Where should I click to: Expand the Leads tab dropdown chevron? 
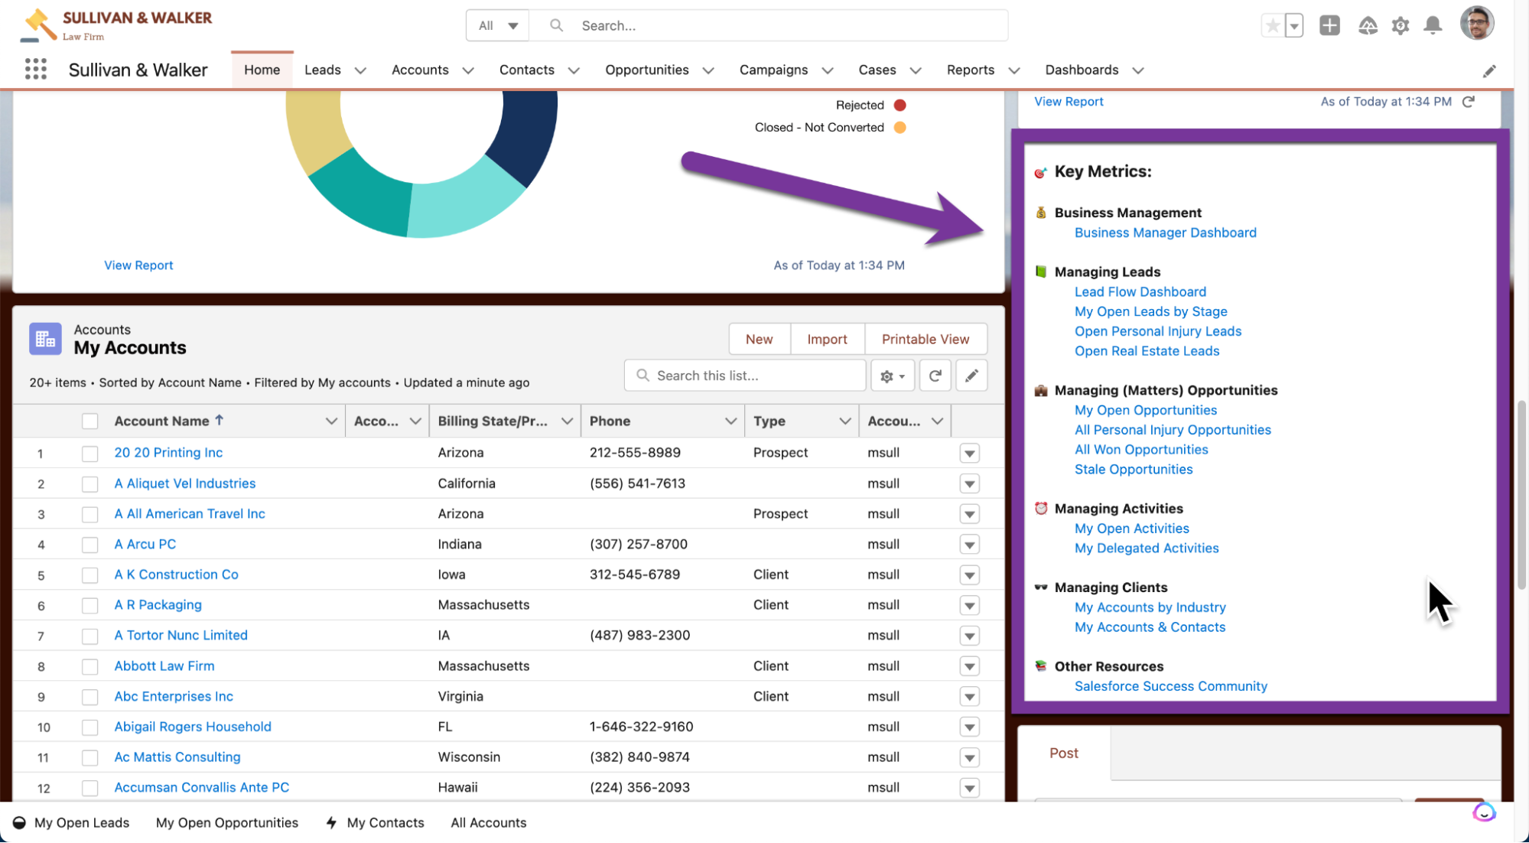pyautogui.click(x=360, y=70)
